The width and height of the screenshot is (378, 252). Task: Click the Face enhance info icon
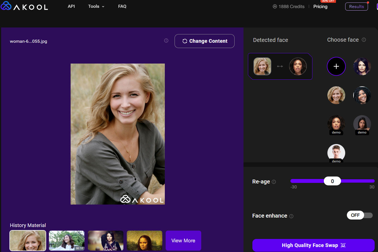291,216
